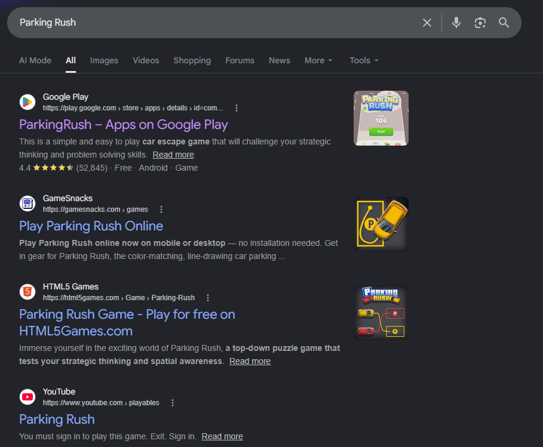Viewport: 543px width, 447px height.
Task: Click the www.youtube.com › playables URL
Action: click(101, 403)
